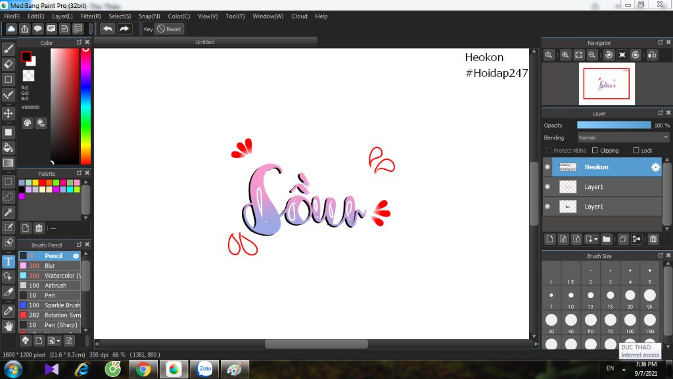Adjust the layer Opacity slider

tap(614, 125)
